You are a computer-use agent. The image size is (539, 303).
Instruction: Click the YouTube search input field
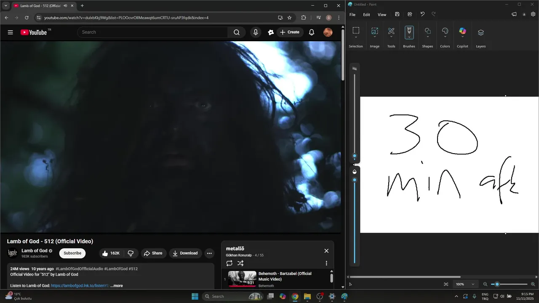click(152, 32)
